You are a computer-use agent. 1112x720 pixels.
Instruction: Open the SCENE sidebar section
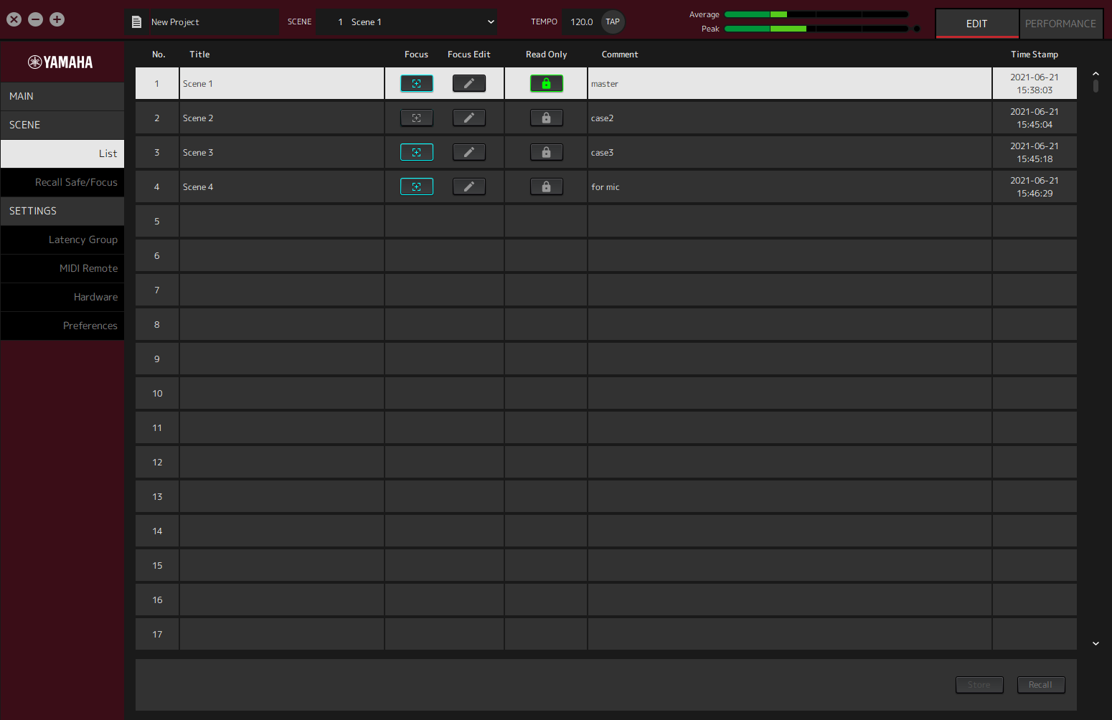(62, 125)
